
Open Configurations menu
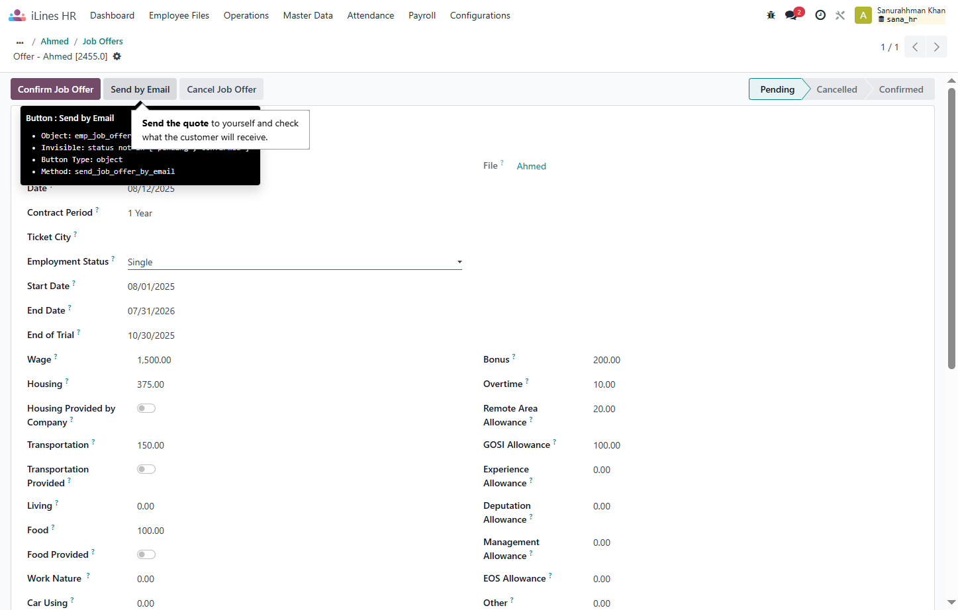pyautogui.click(x=480, y=15)
